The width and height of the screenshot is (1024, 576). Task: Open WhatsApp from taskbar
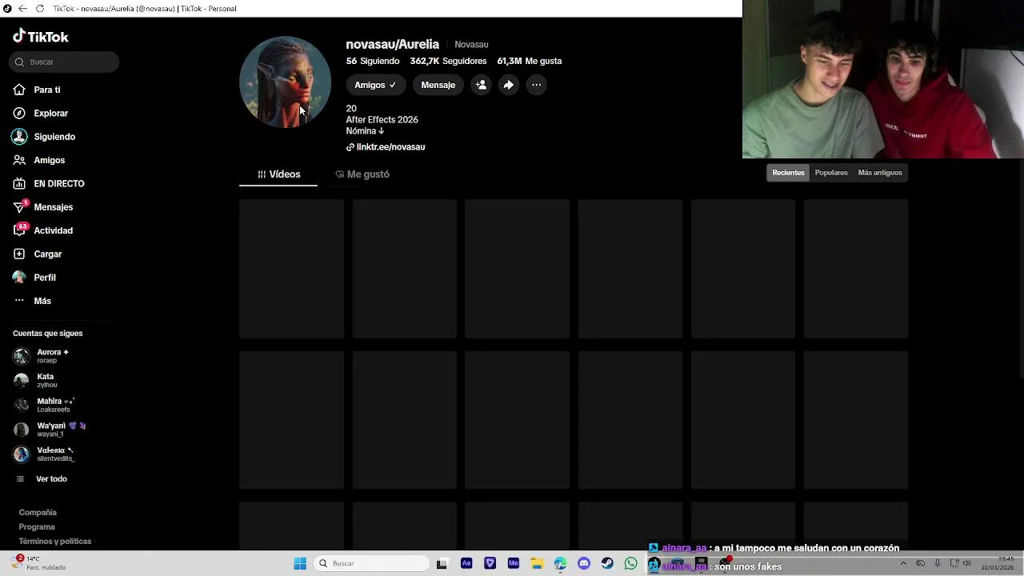(631, 563)
